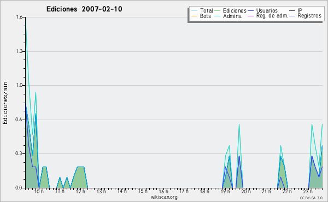Click the 10 h x-axis tick label
This screenshot has width=328, height=202.
click(x=39, y=192)
